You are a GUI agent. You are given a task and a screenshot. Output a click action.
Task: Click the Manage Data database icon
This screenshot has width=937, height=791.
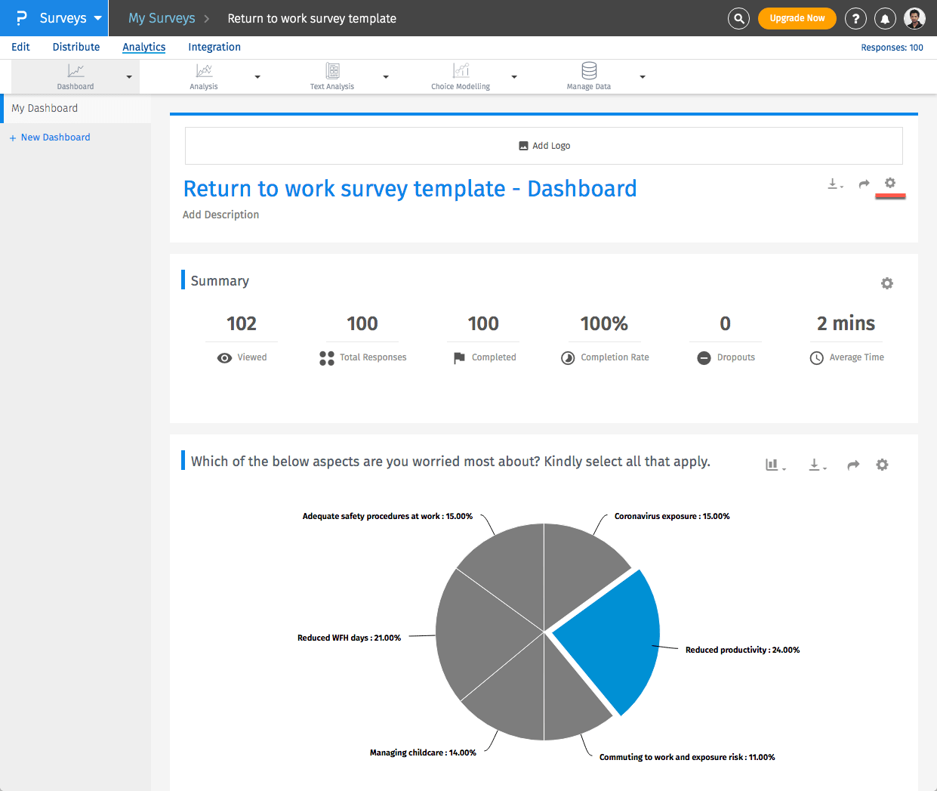pos(588,72)
